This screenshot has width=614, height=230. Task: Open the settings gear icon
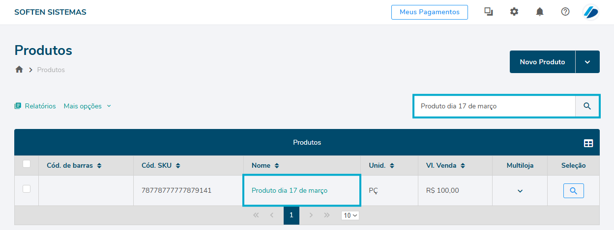tap(514, 12)
